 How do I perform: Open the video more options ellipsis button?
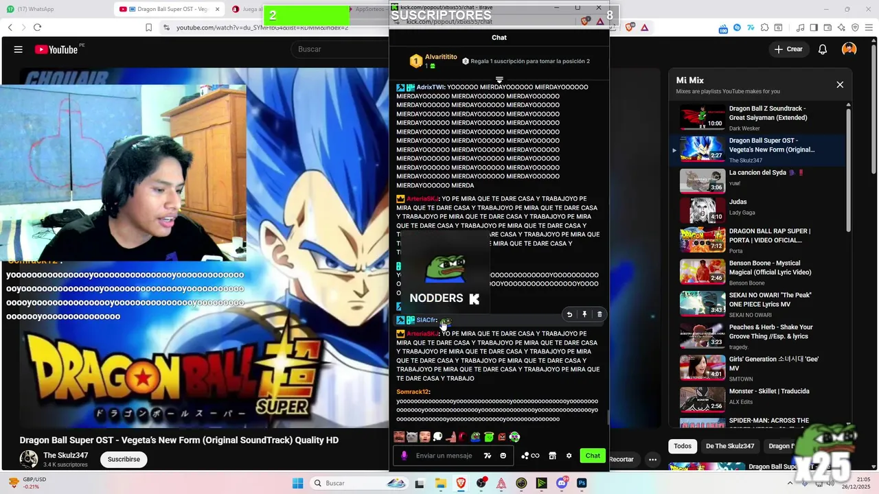tap(652, 459)
